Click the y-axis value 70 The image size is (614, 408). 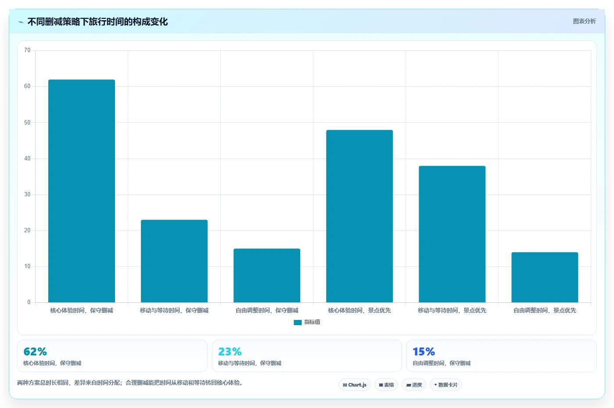click(27, 50)
